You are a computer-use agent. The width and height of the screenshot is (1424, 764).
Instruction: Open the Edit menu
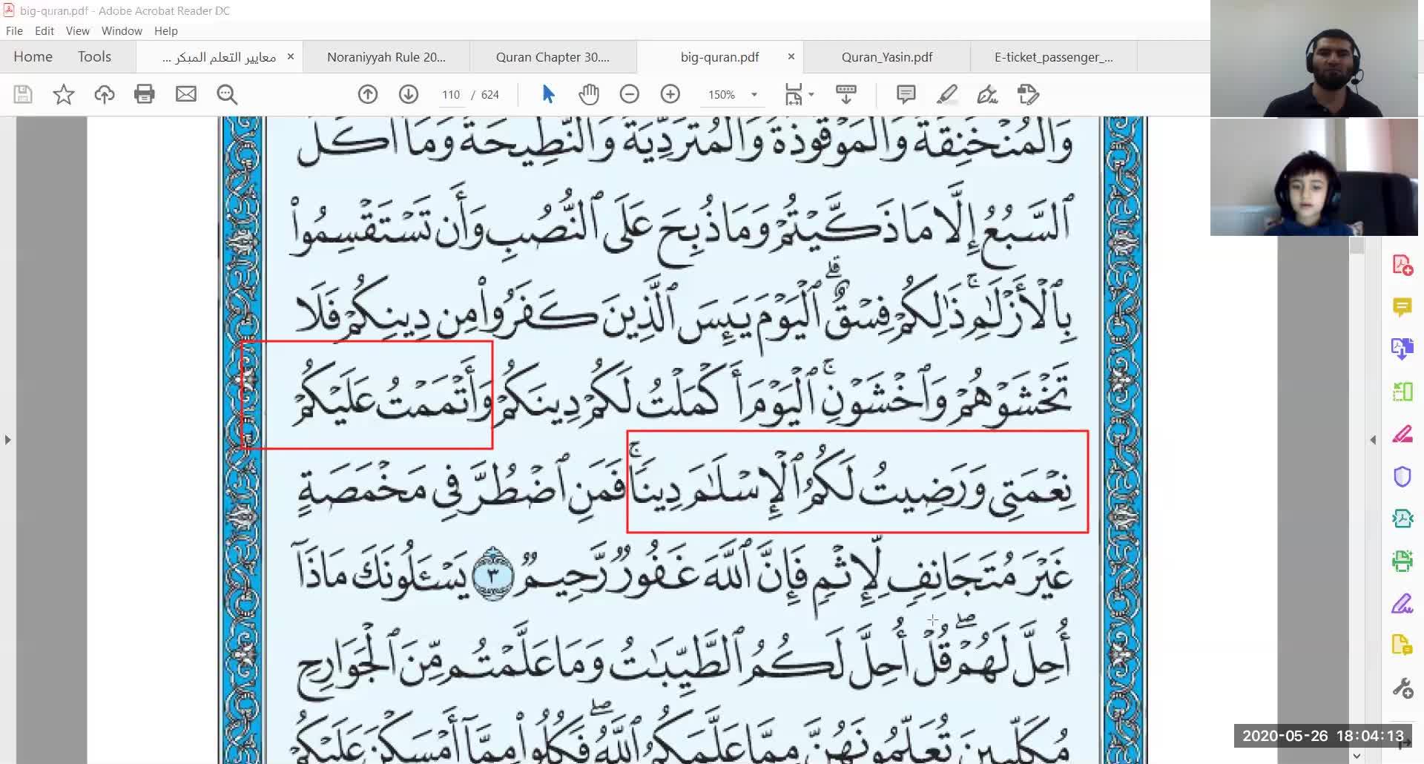[x=44, y=31]
